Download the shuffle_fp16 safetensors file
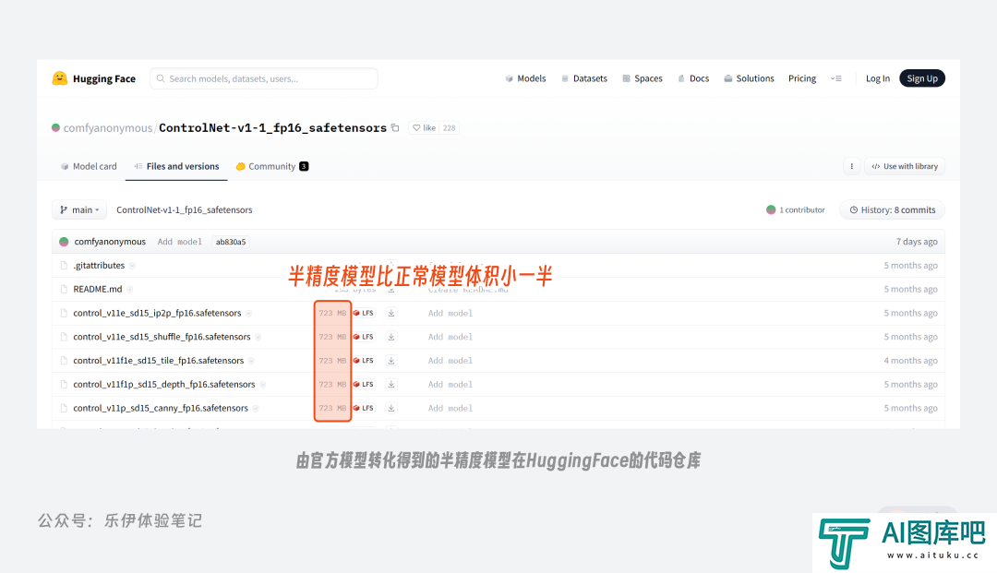This screenshot has width=997, height=573. click(x=391, y=337)
